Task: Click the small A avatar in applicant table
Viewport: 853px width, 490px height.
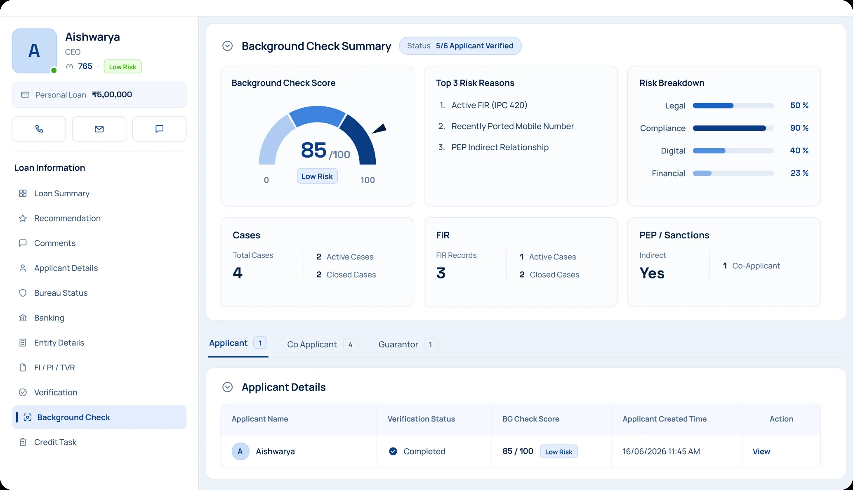Action: [240, 451]
